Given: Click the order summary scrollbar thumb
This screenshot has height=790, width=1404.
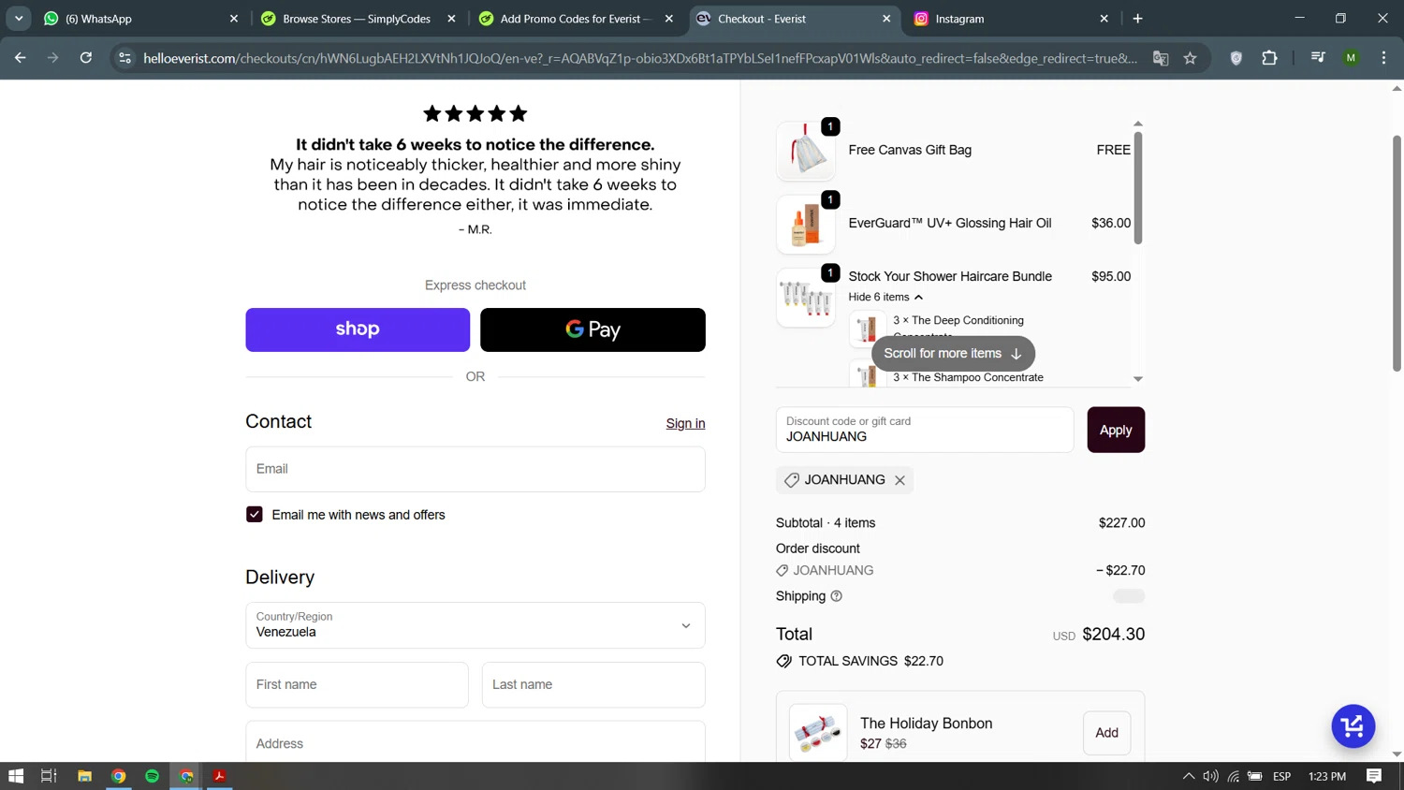Looking at the screenshot, I should (1138, 187).
